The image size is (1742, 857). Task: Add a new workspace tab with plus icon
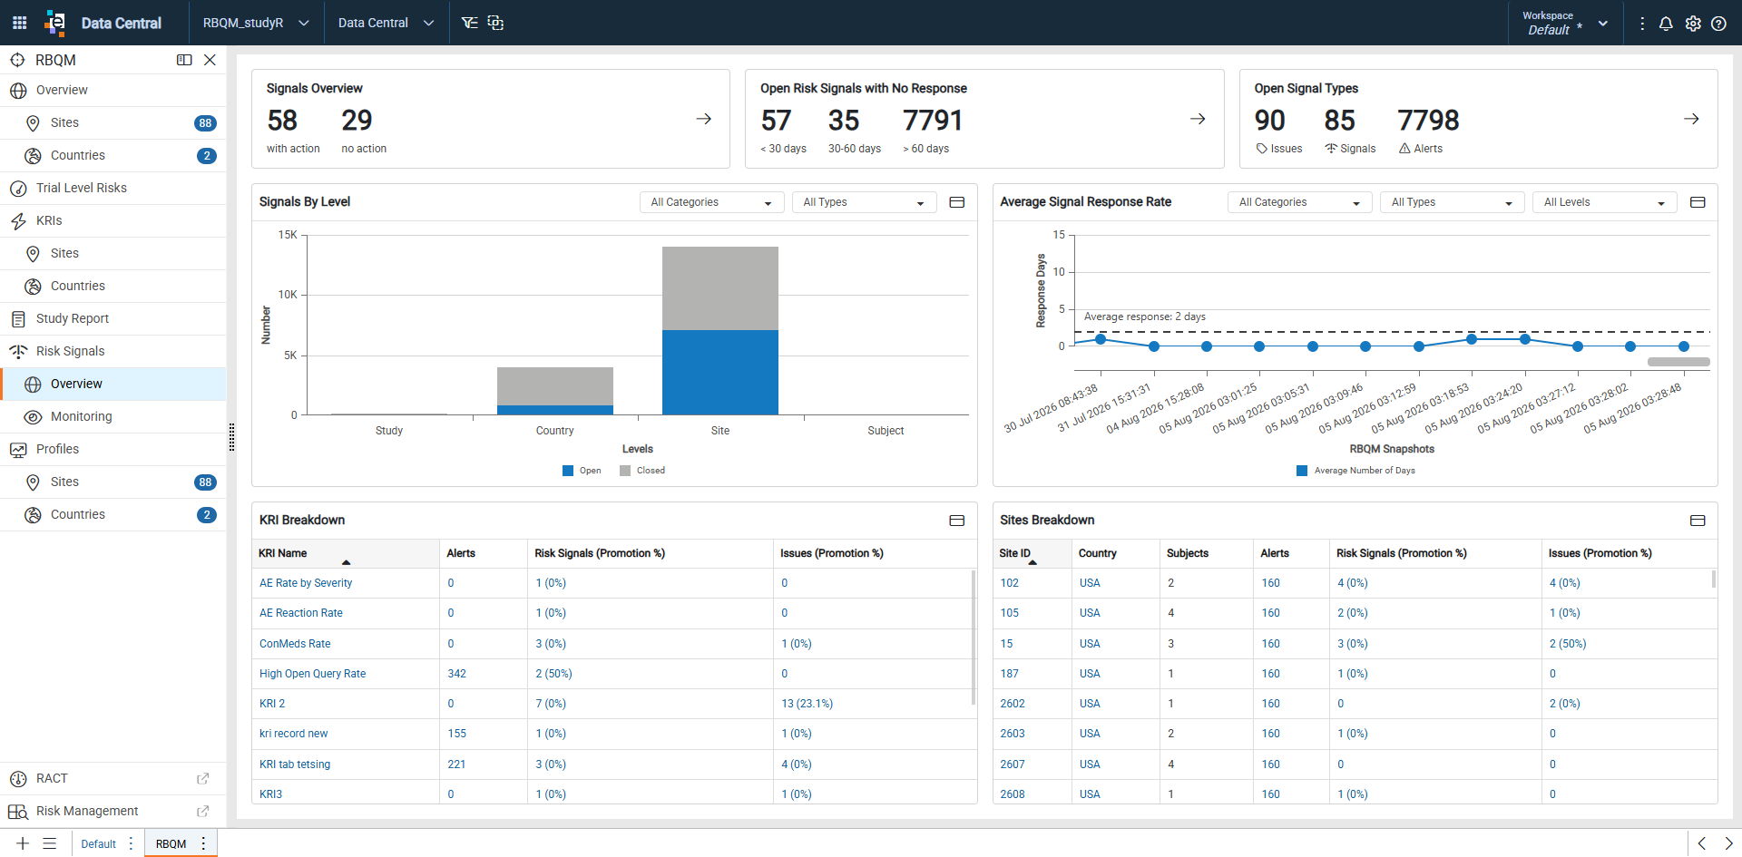tap(23, 843)
